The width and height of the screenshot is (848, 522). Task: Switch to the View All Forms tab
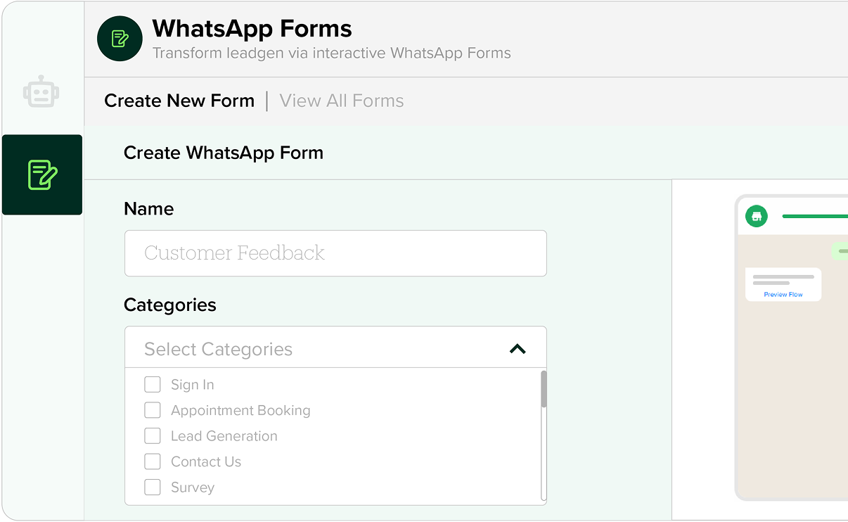point(342,101)
